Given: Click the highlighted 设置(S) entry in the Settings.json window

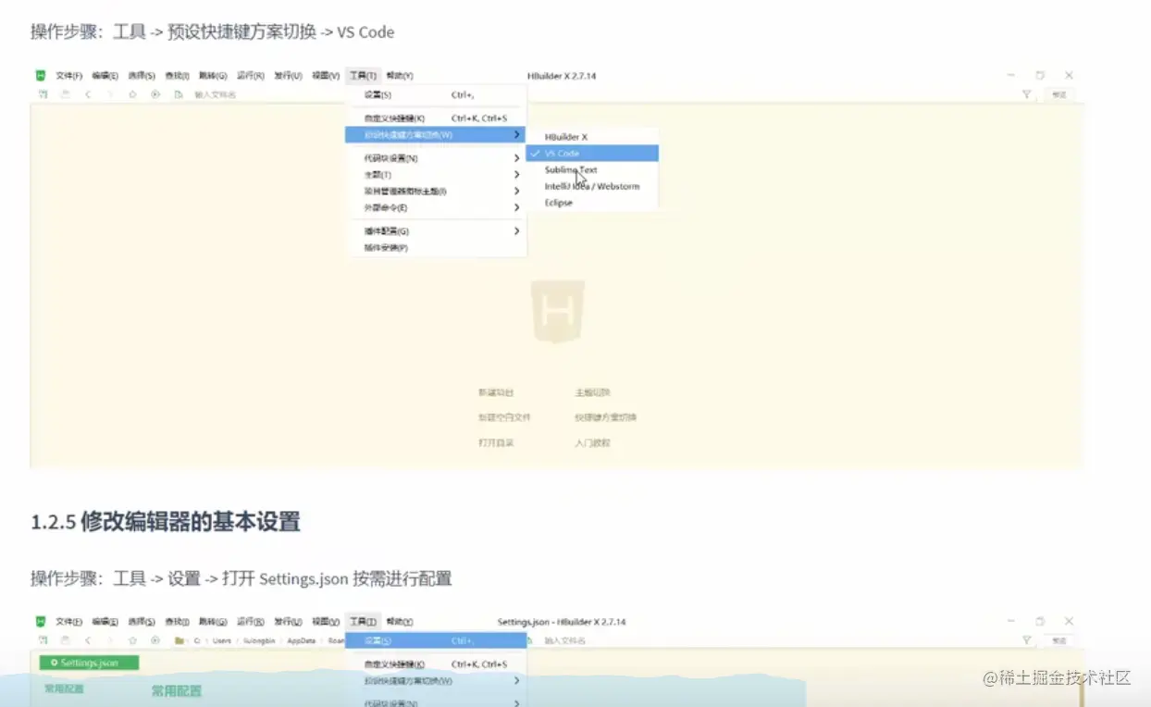Looking at the screenshot, I should tap(436, 640).
